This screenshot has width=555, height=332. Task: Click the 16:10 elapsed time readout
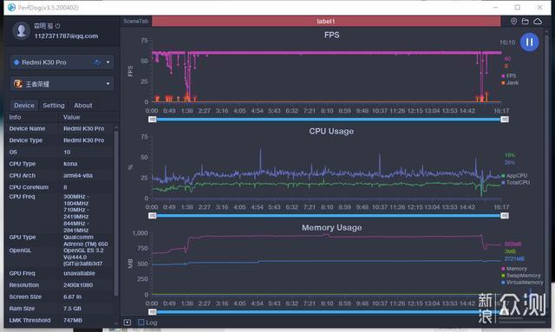coord(507,42)
